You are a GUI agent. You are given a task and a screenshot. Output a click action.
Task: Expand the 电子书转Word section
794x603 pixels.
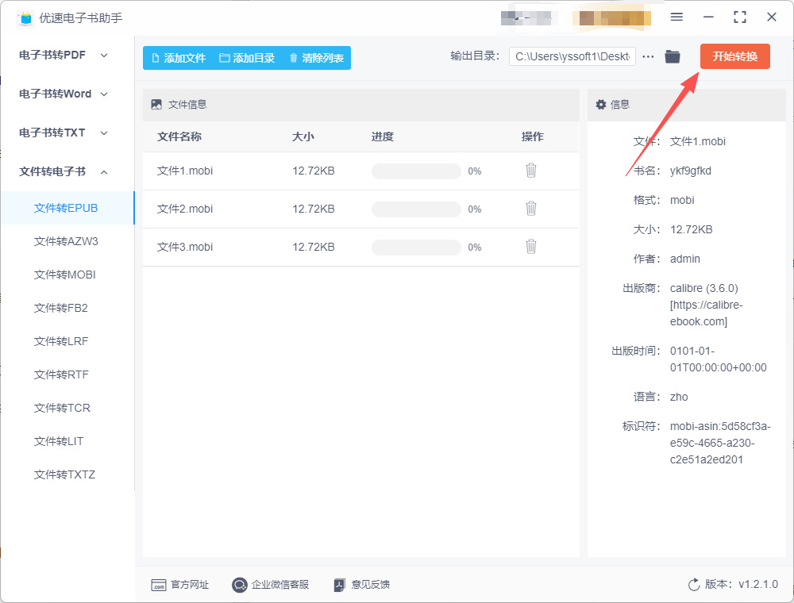click(x=64, y=94)
